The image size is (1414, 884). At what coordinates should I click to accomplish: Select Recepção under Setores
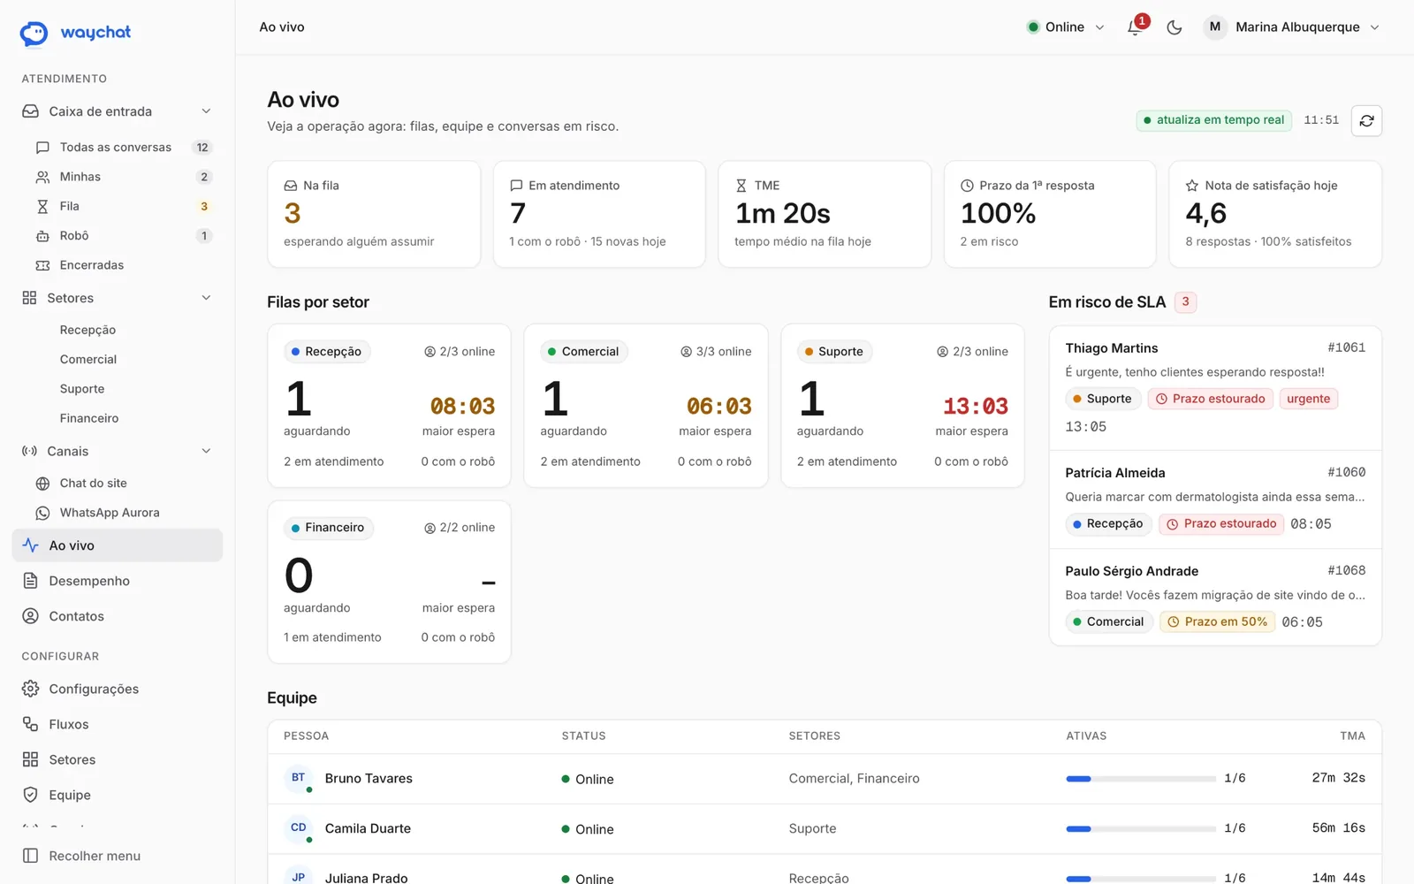(87, 330)
